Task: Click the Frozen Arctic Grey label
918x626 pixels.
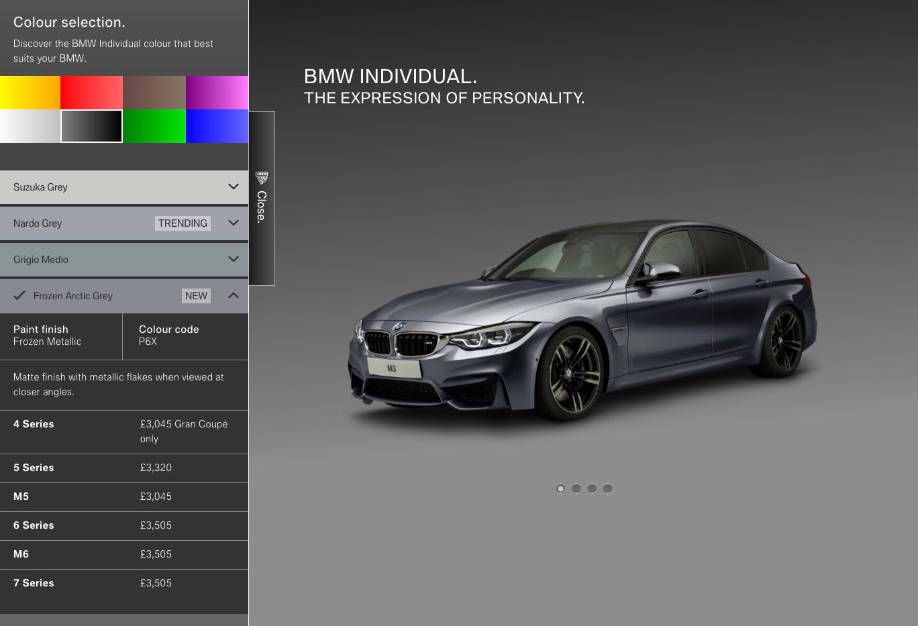Action: click(73, 296)
